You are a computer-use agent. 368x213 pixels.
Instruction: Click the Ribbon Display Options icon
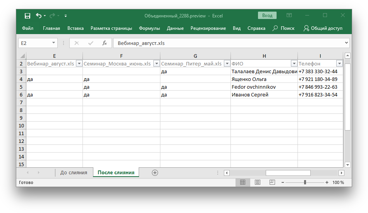(x=289, y=15)
